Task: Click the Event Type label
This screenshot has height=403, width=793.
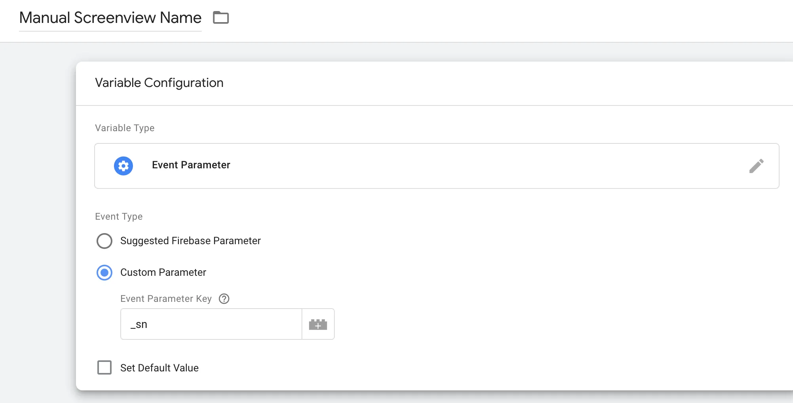Action: pos(119,217)
